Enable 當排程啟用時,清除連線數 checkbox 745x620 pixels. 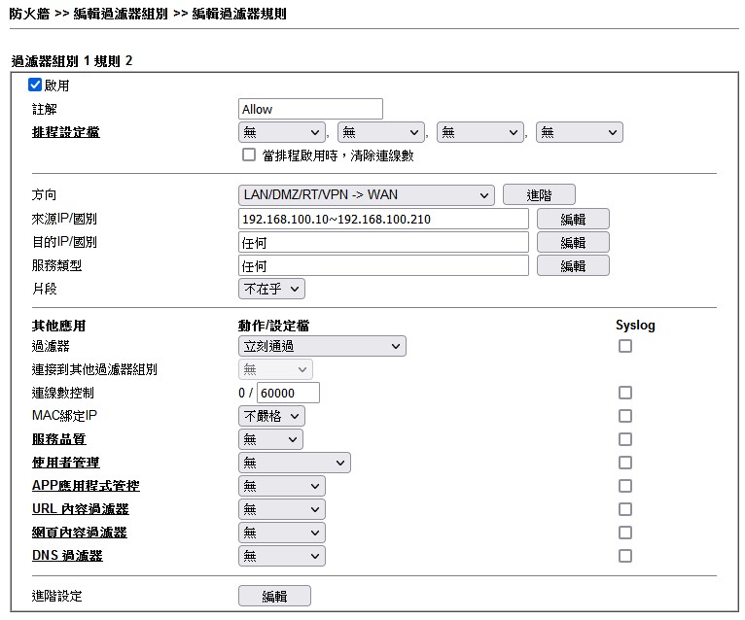pos(249,155)
